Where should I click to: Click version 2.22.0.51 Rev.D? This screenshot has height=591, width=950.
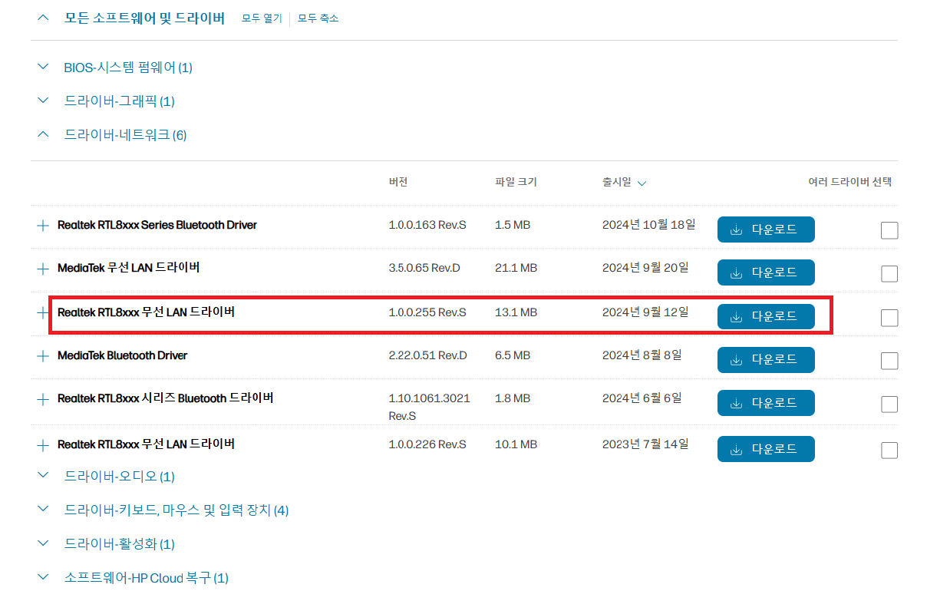point(427,355)
